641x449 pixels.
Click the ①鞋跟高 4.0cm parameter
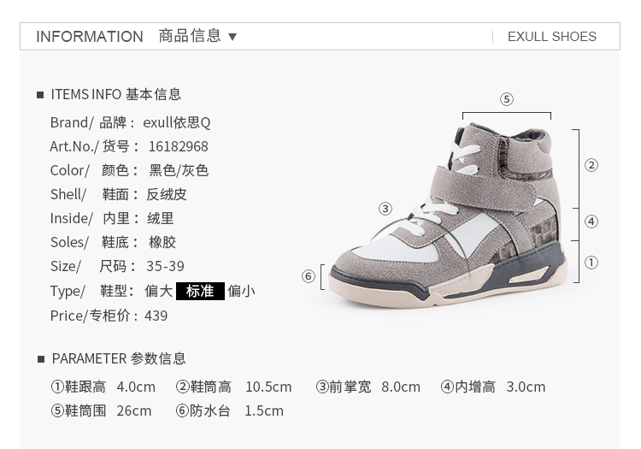click(103, 387)
